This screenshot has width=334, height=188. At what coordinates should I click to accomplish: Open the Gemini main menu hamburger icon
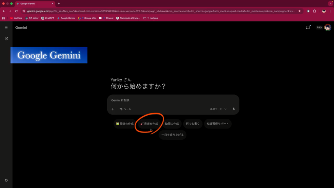tap(6, 28)
